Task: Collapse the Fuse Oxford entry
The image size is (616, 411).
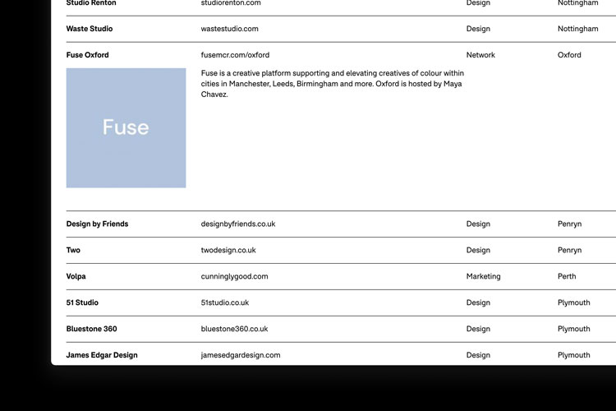Action: (x=87, y=55)
